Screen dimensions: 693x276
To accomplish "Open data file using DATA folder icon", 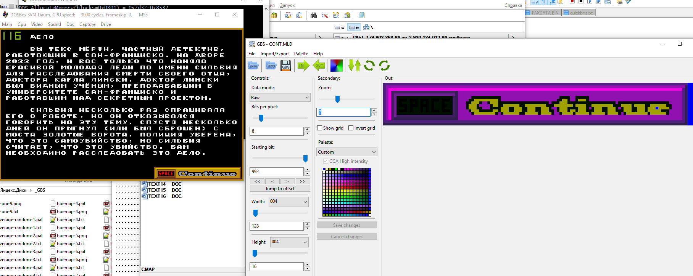I will 253,66.
